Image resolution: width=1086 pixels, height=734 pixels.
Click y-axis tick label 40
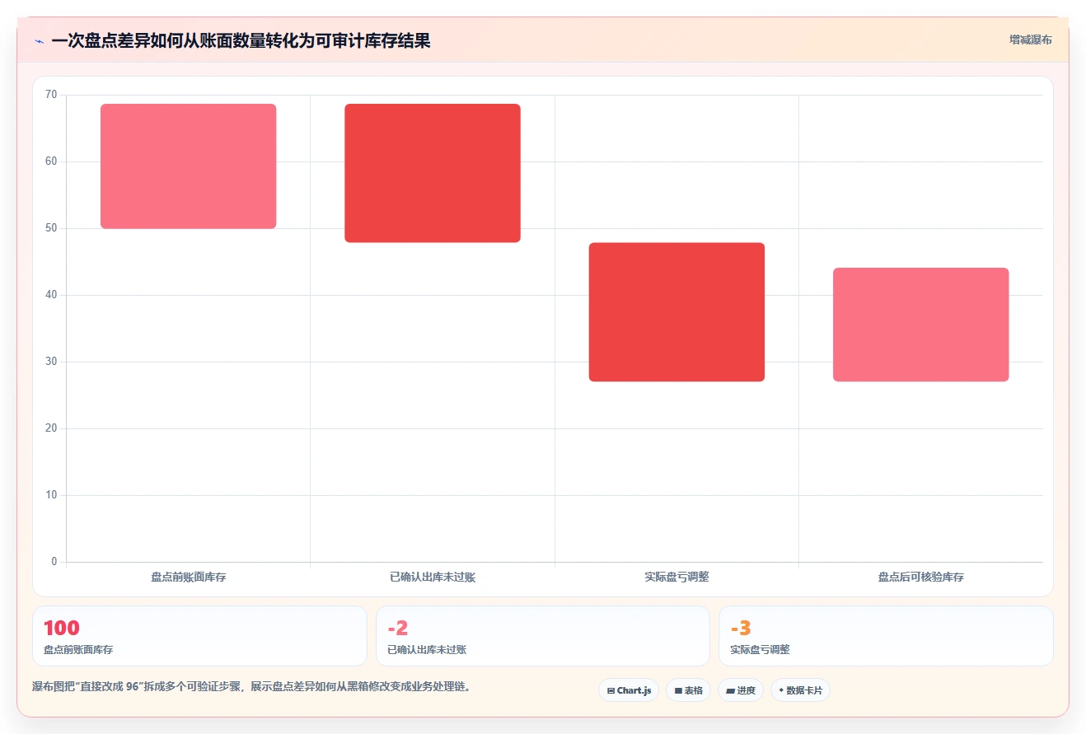pos(51,295)
